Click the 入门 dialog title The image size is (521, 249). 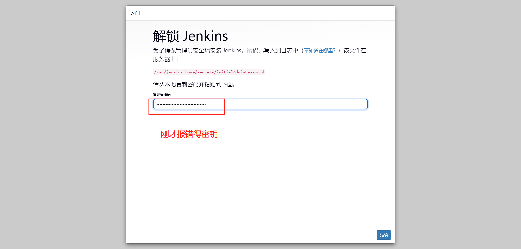coord(135,13)
